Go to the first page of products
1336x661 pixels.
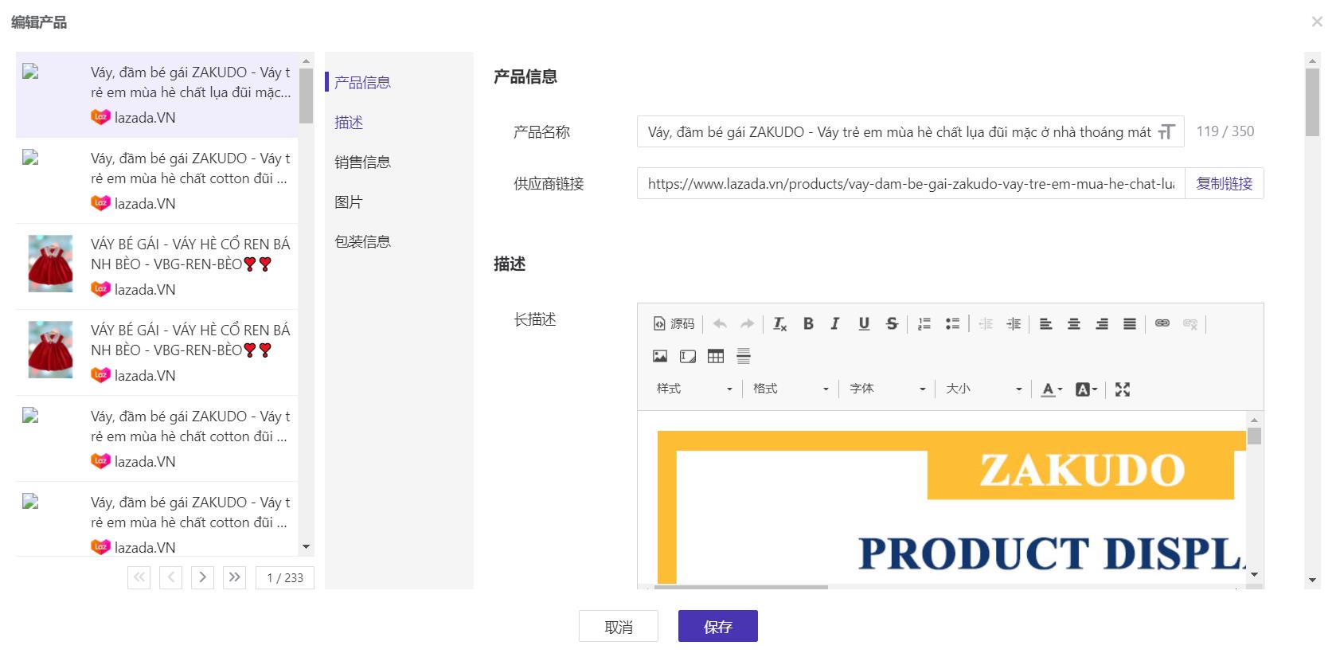[139, 577]
